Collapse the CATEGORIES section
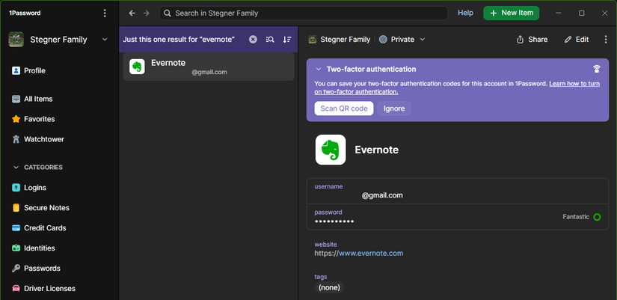 (16, 168)
